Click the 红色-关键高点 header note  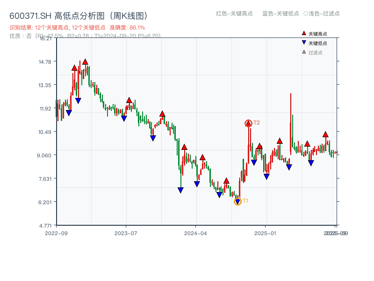coord(235,14)
